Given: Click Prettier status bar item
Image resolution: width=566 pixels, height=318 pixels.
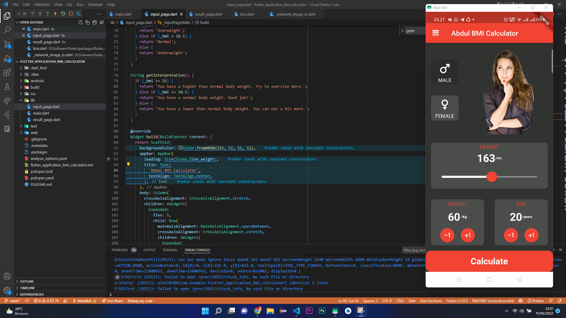Looking at the screenshot, I should click(x=536, y=301).
